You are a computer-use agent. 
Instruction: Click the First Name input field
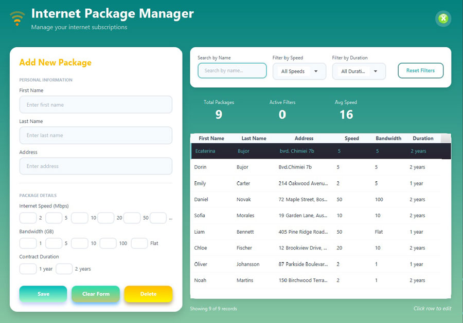coord(96,104)
